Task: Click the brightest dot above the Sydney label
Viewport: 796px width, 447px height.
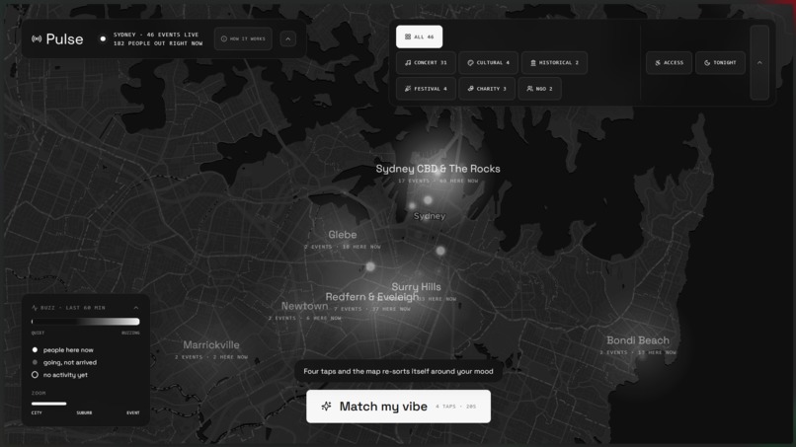Action: (428, 200)
